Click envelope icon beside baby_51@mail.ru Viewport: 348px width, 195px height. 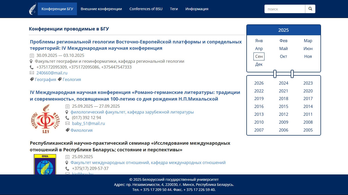68,123
